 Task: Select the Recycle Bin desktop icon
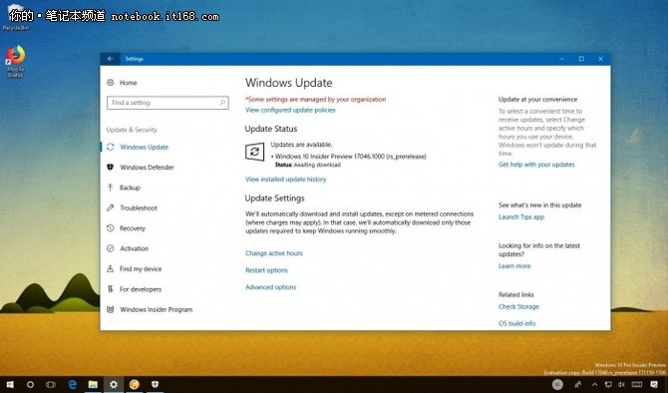(x=15, y=17)
